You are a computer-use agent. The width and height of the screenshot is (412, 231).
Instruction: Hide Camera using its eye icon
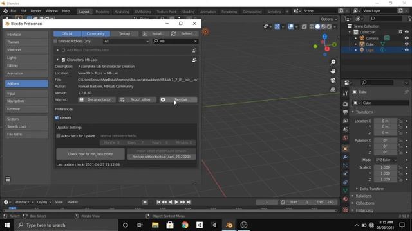406,38
